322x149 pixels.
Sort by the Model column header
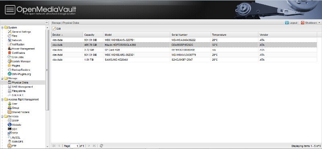click(136, 35)
